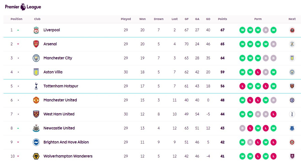Sort by the Played column header

tap(126, 19)
